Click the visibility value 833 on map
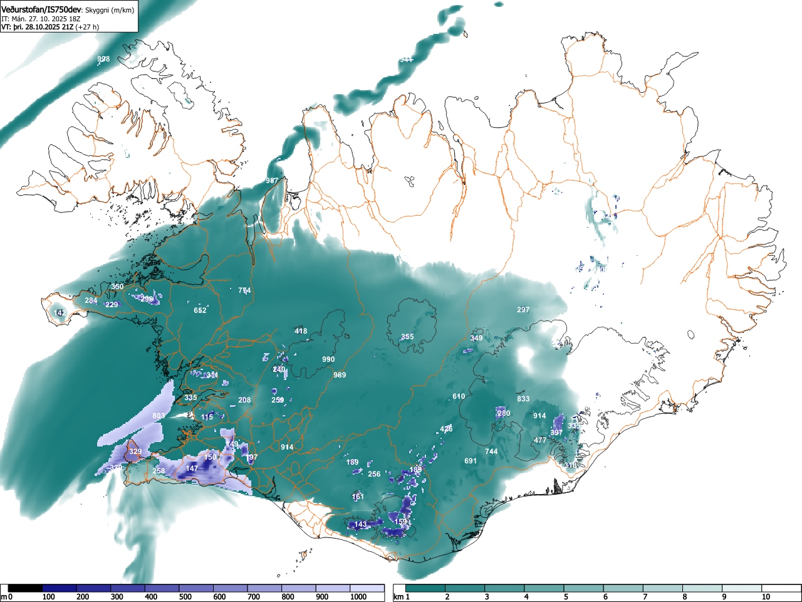802x602 pixels. 523,399
